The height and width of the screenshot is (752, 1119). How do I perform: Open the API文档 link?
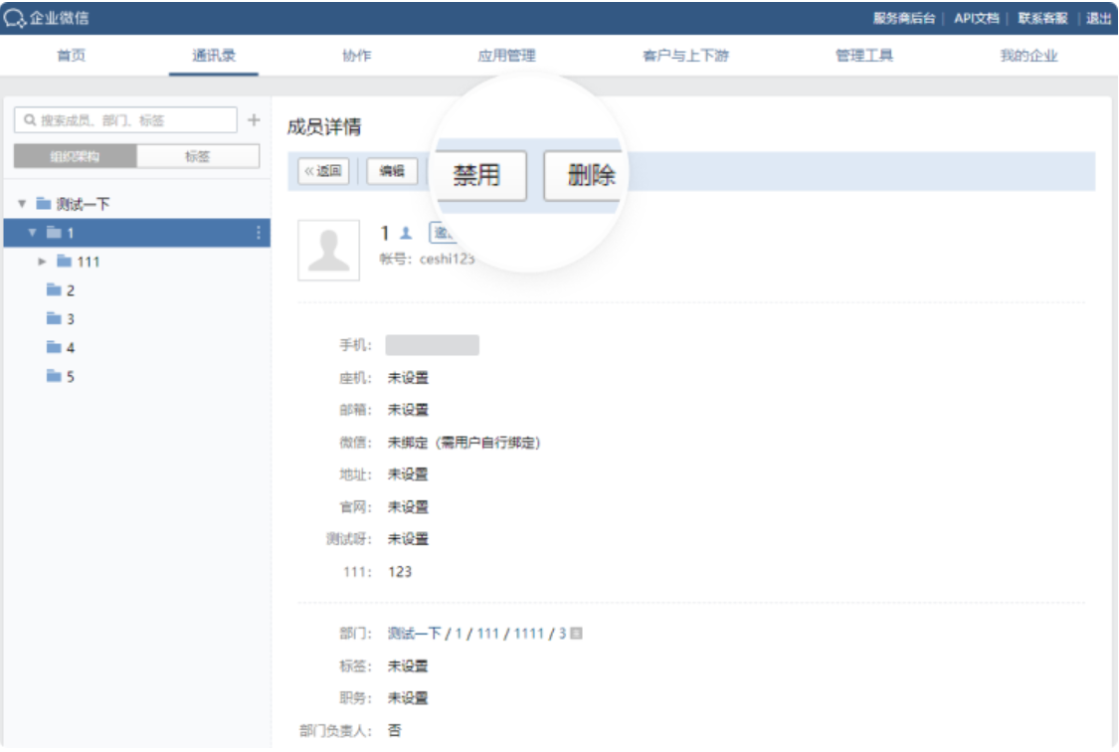coord(976,18)
